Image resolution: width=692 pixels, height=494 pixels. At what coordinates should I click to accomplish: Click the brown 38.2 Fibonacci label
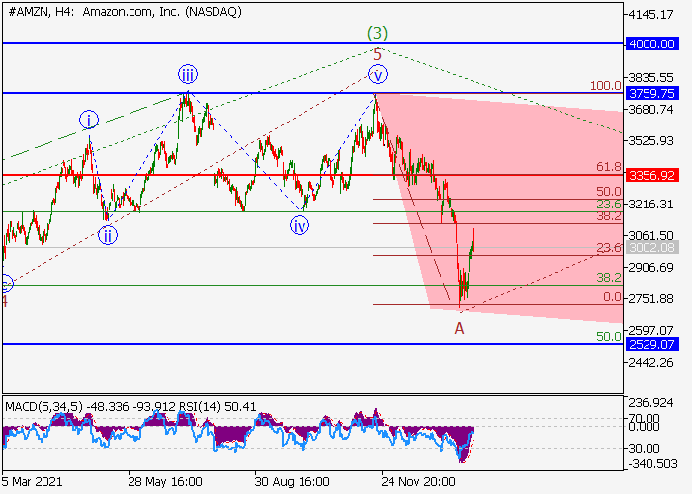click(609, 216)
